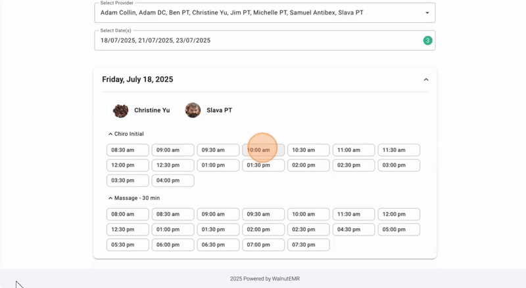Select the 03:00 pm Chiro Initial slot

tap(398, 165)
